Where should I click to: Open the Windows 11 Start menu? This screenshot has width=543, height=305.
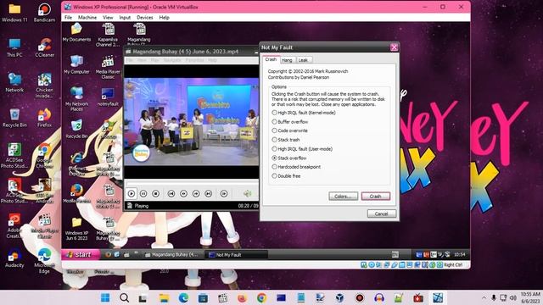click(x=105, y=297)
